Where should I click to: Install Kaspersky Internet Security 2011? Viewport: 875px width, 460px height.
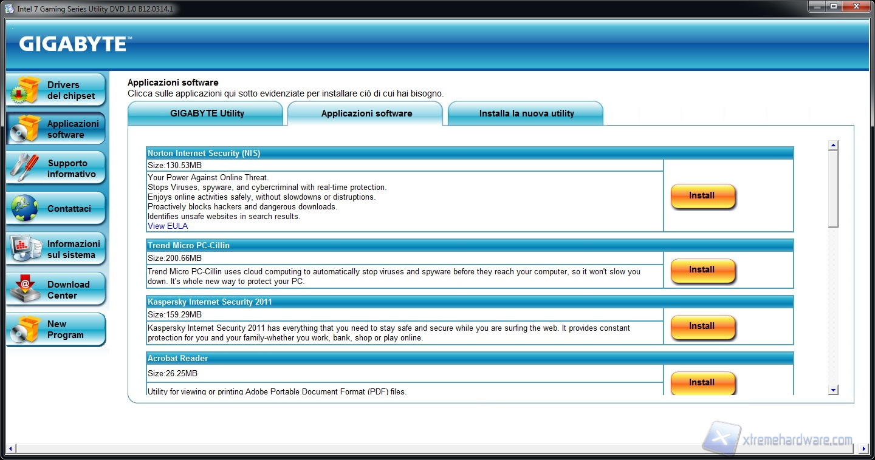pyautogui.click(x=702, y=326)
